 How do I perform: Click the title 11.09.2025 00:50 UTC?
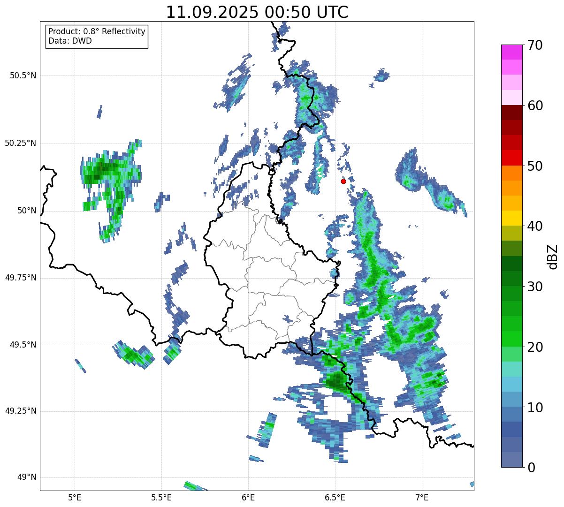pos(257,12)
